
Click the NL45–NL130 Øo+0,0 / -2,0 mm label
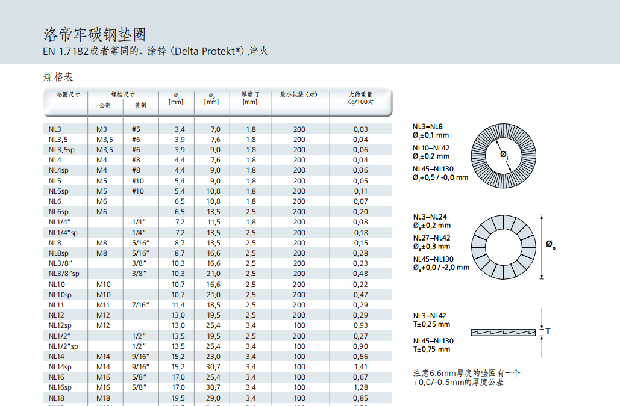[441, 263]
